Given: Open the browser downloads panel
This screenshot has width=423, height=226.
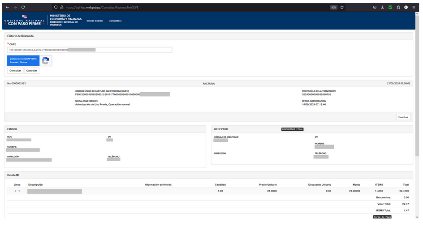Looking at the screenshot, I should 383,7.
